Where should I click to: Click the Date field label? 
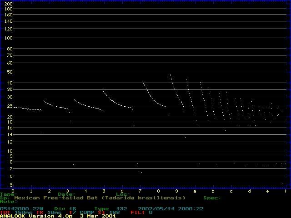tap(66, 194)
